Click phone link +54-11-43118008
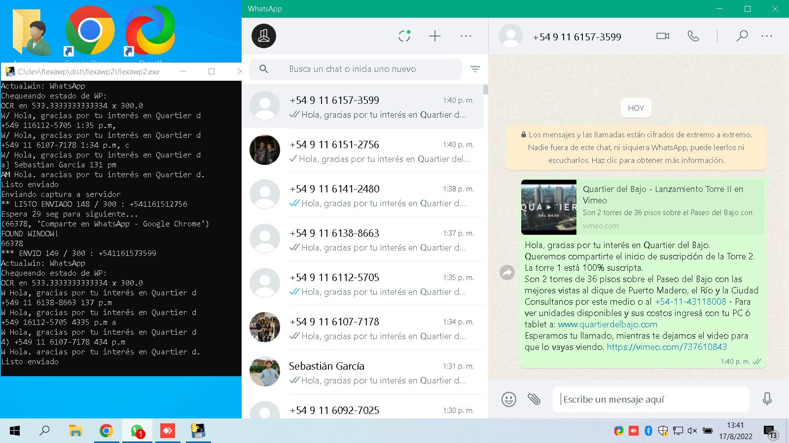 (690, 302)
